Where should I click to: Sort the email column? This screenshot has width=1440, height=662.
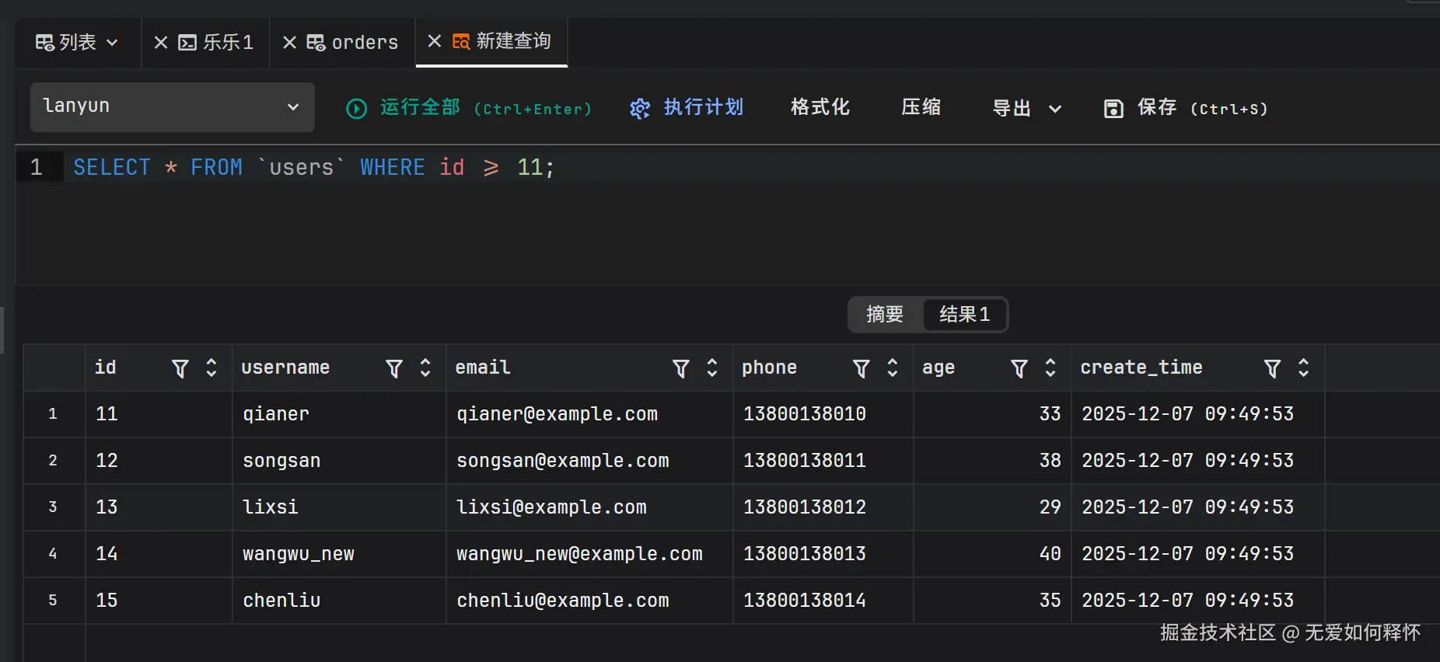pyautogui.click(x=711, y=368)
